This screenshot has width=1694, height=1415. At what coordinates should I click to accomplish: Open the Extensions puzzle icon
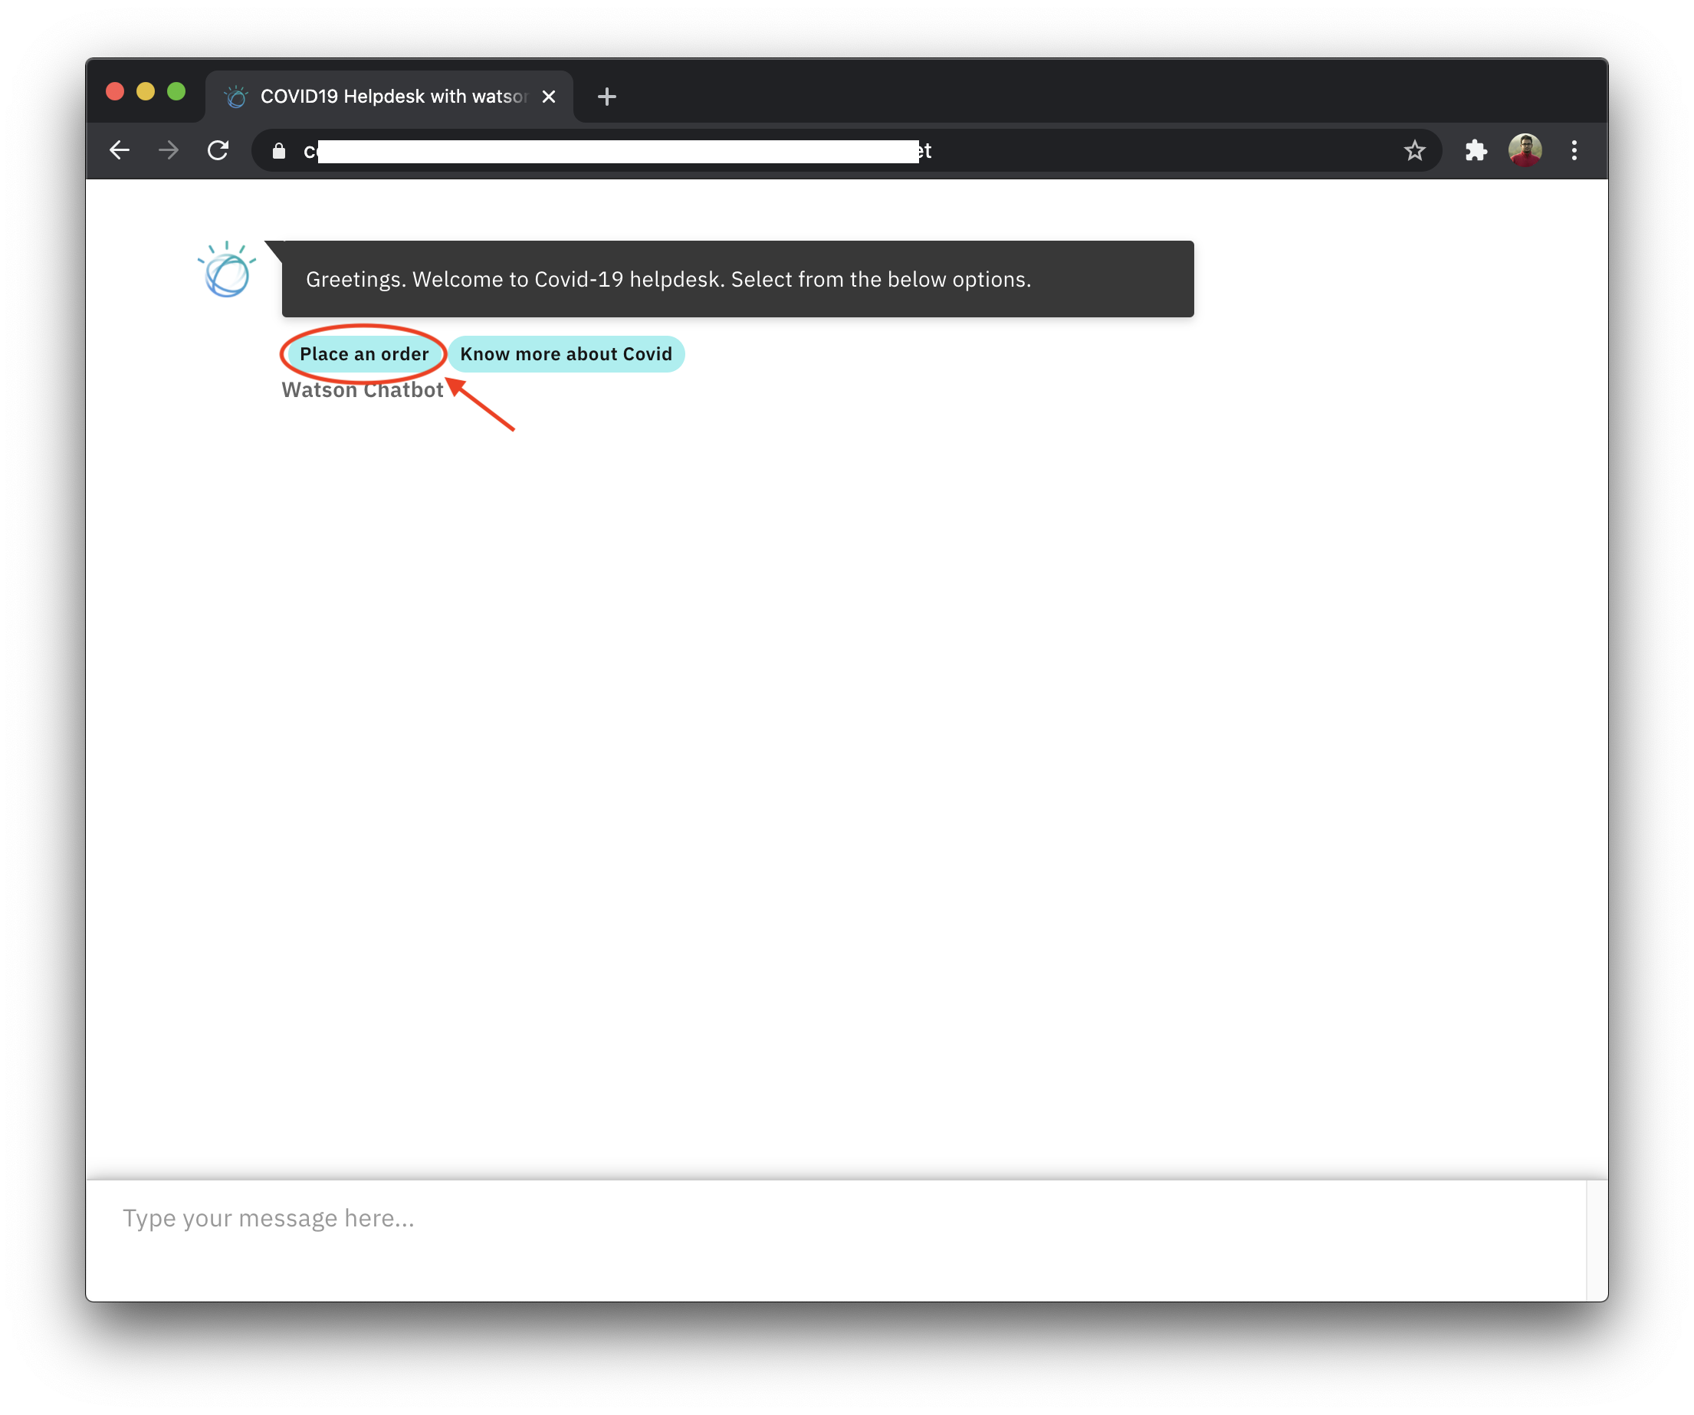pos(1476,150)
